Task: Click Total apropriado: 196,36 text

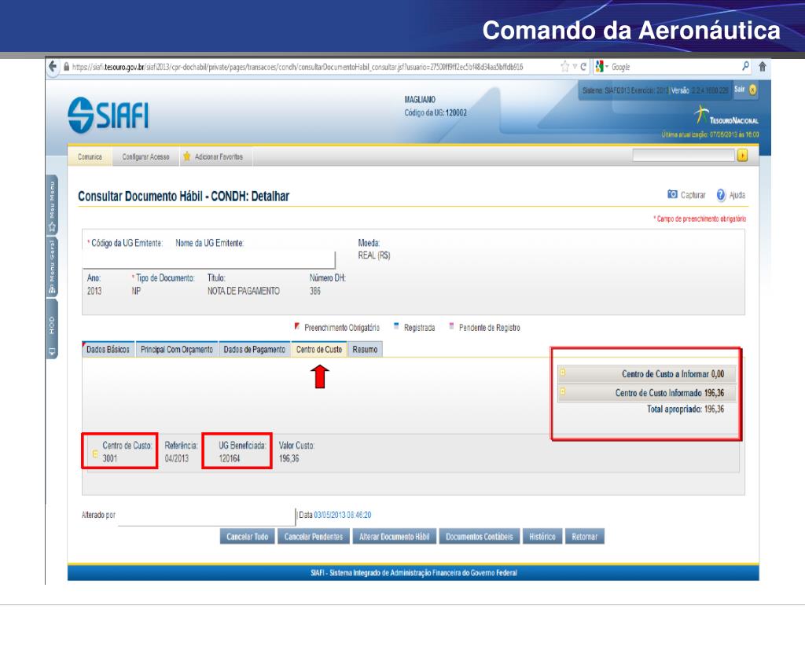Action: (686, 409)
